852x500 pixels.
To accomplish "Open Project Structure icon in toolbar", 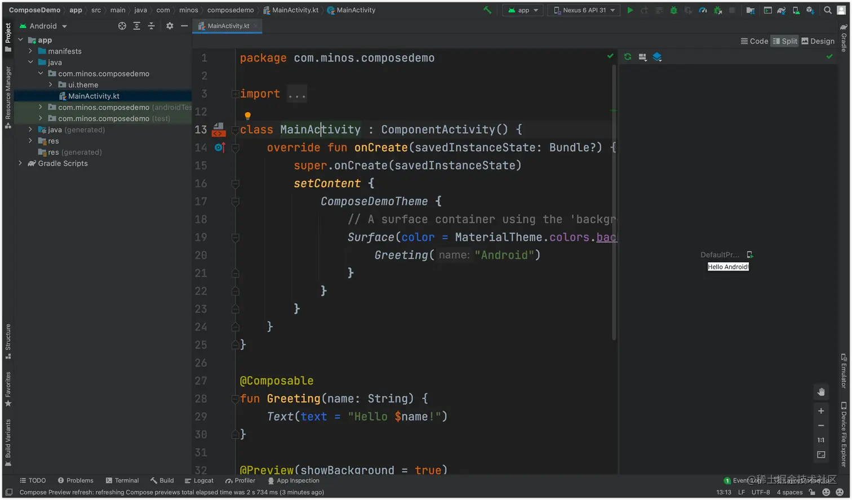I will 751,10.
